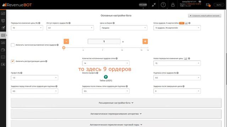Open the user profile icon in the header
Screen dimensions: 227x127
pyautogui.click(x=173, y=5)
